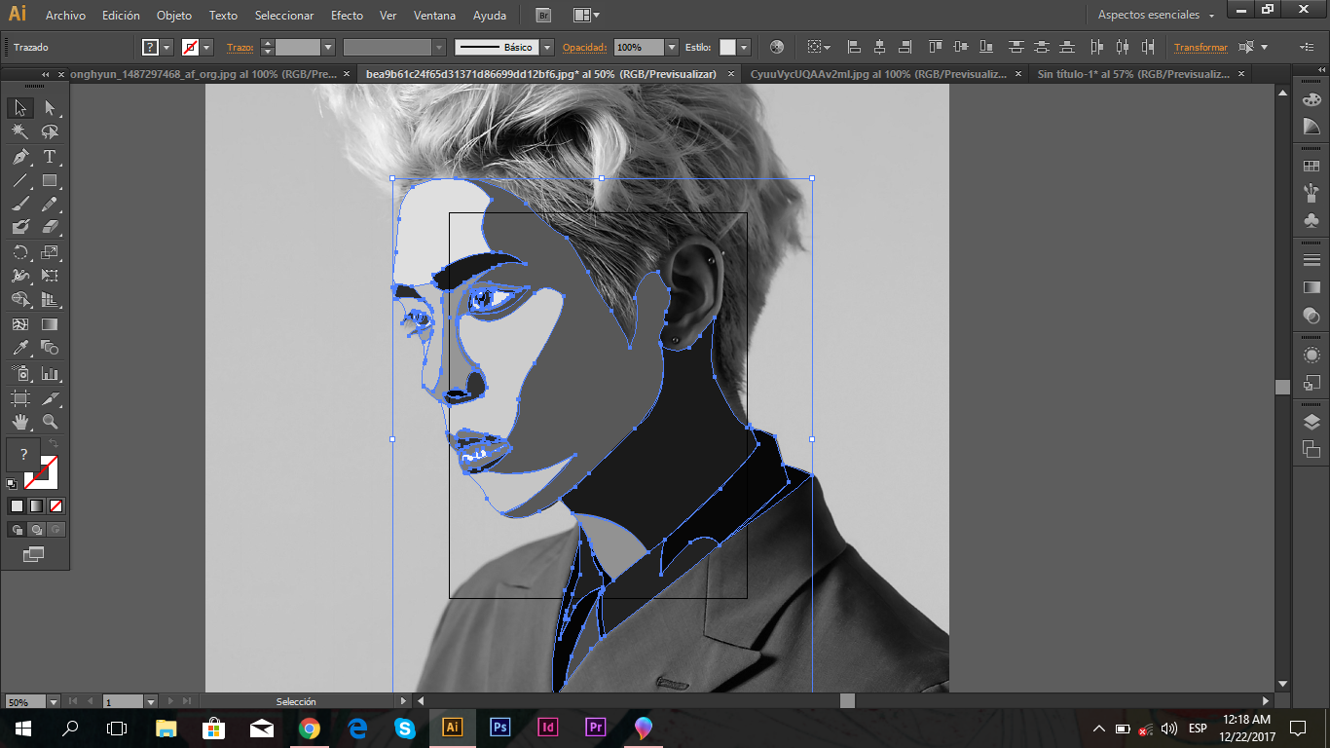
Task: Select the Blend tool
Action: (50, 348)
